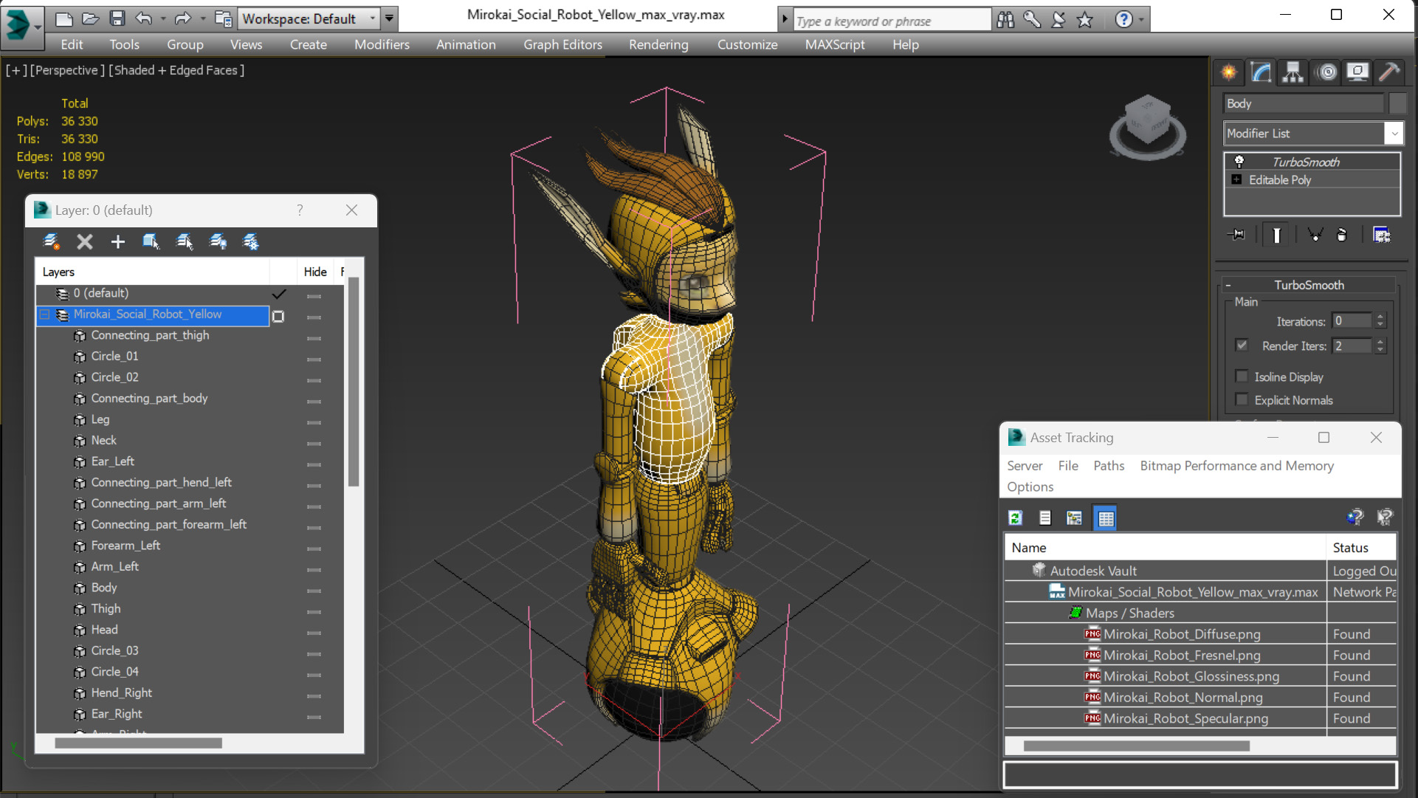
Task: Open the Paths menu in Asset Tracking
Action: [x=1109, y=466]
